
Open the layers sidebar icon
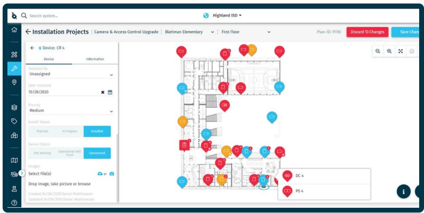[14, 107]
